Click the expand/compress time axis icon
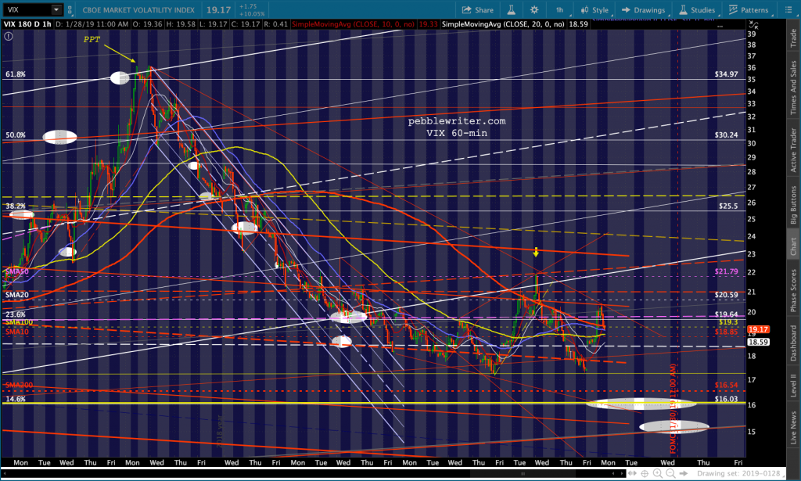Viewport: 801px width, 481px height. 632,474
